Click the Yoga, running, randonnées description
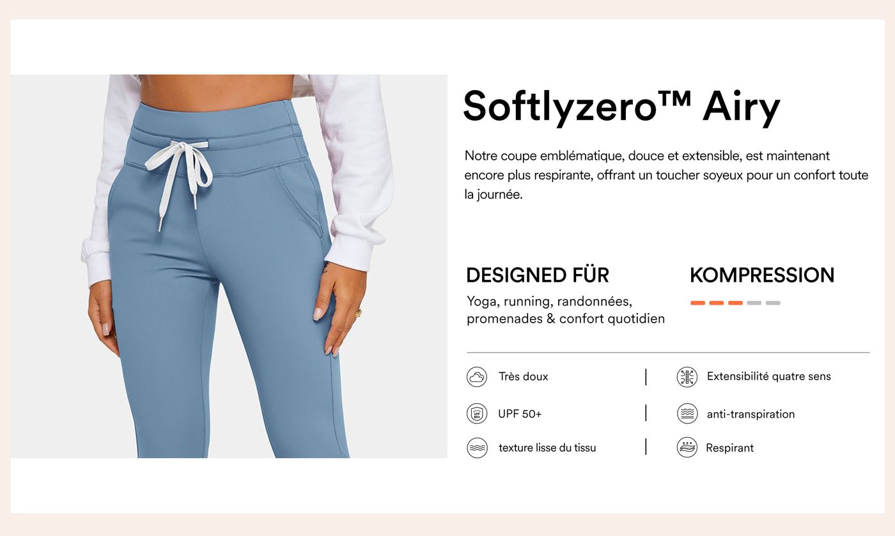This screenshot has height=536, width=895. coord(566,310)
